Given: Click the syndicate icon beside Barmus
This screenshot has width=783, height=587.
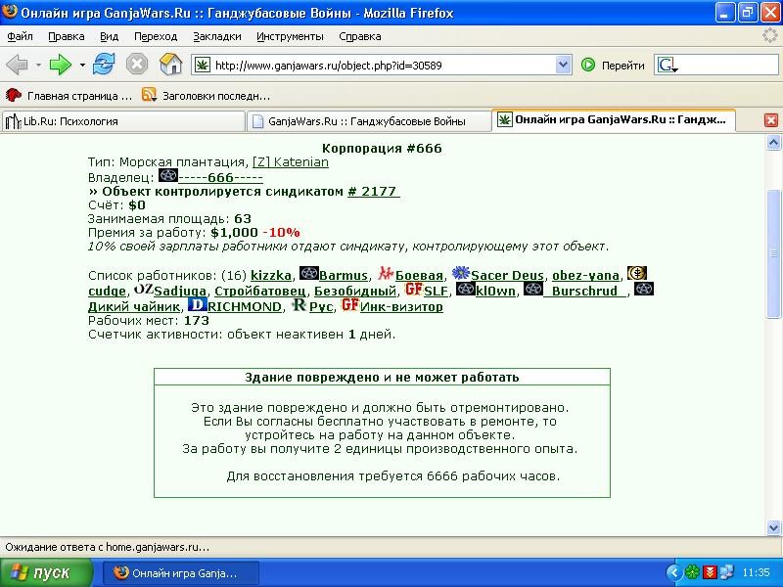Looking at the screenshot, I should coord(308,274).
